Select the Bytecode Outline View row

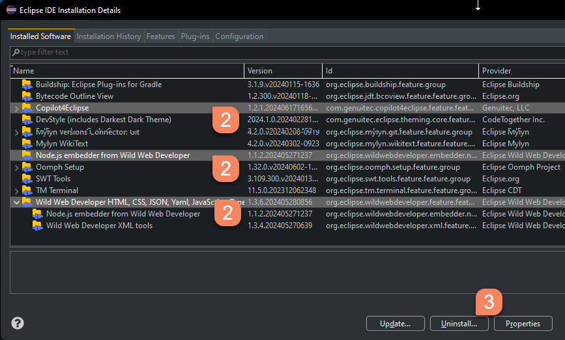pyautogui.click(x=287, y=96)
